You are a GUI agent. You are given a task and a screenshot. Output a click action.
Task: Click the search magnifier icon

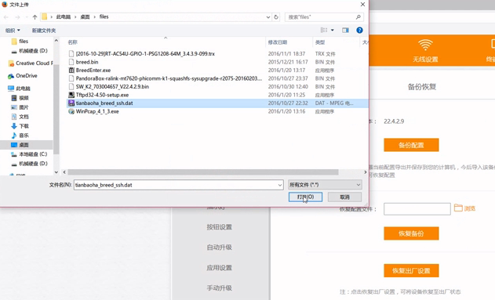click(359, 17)
